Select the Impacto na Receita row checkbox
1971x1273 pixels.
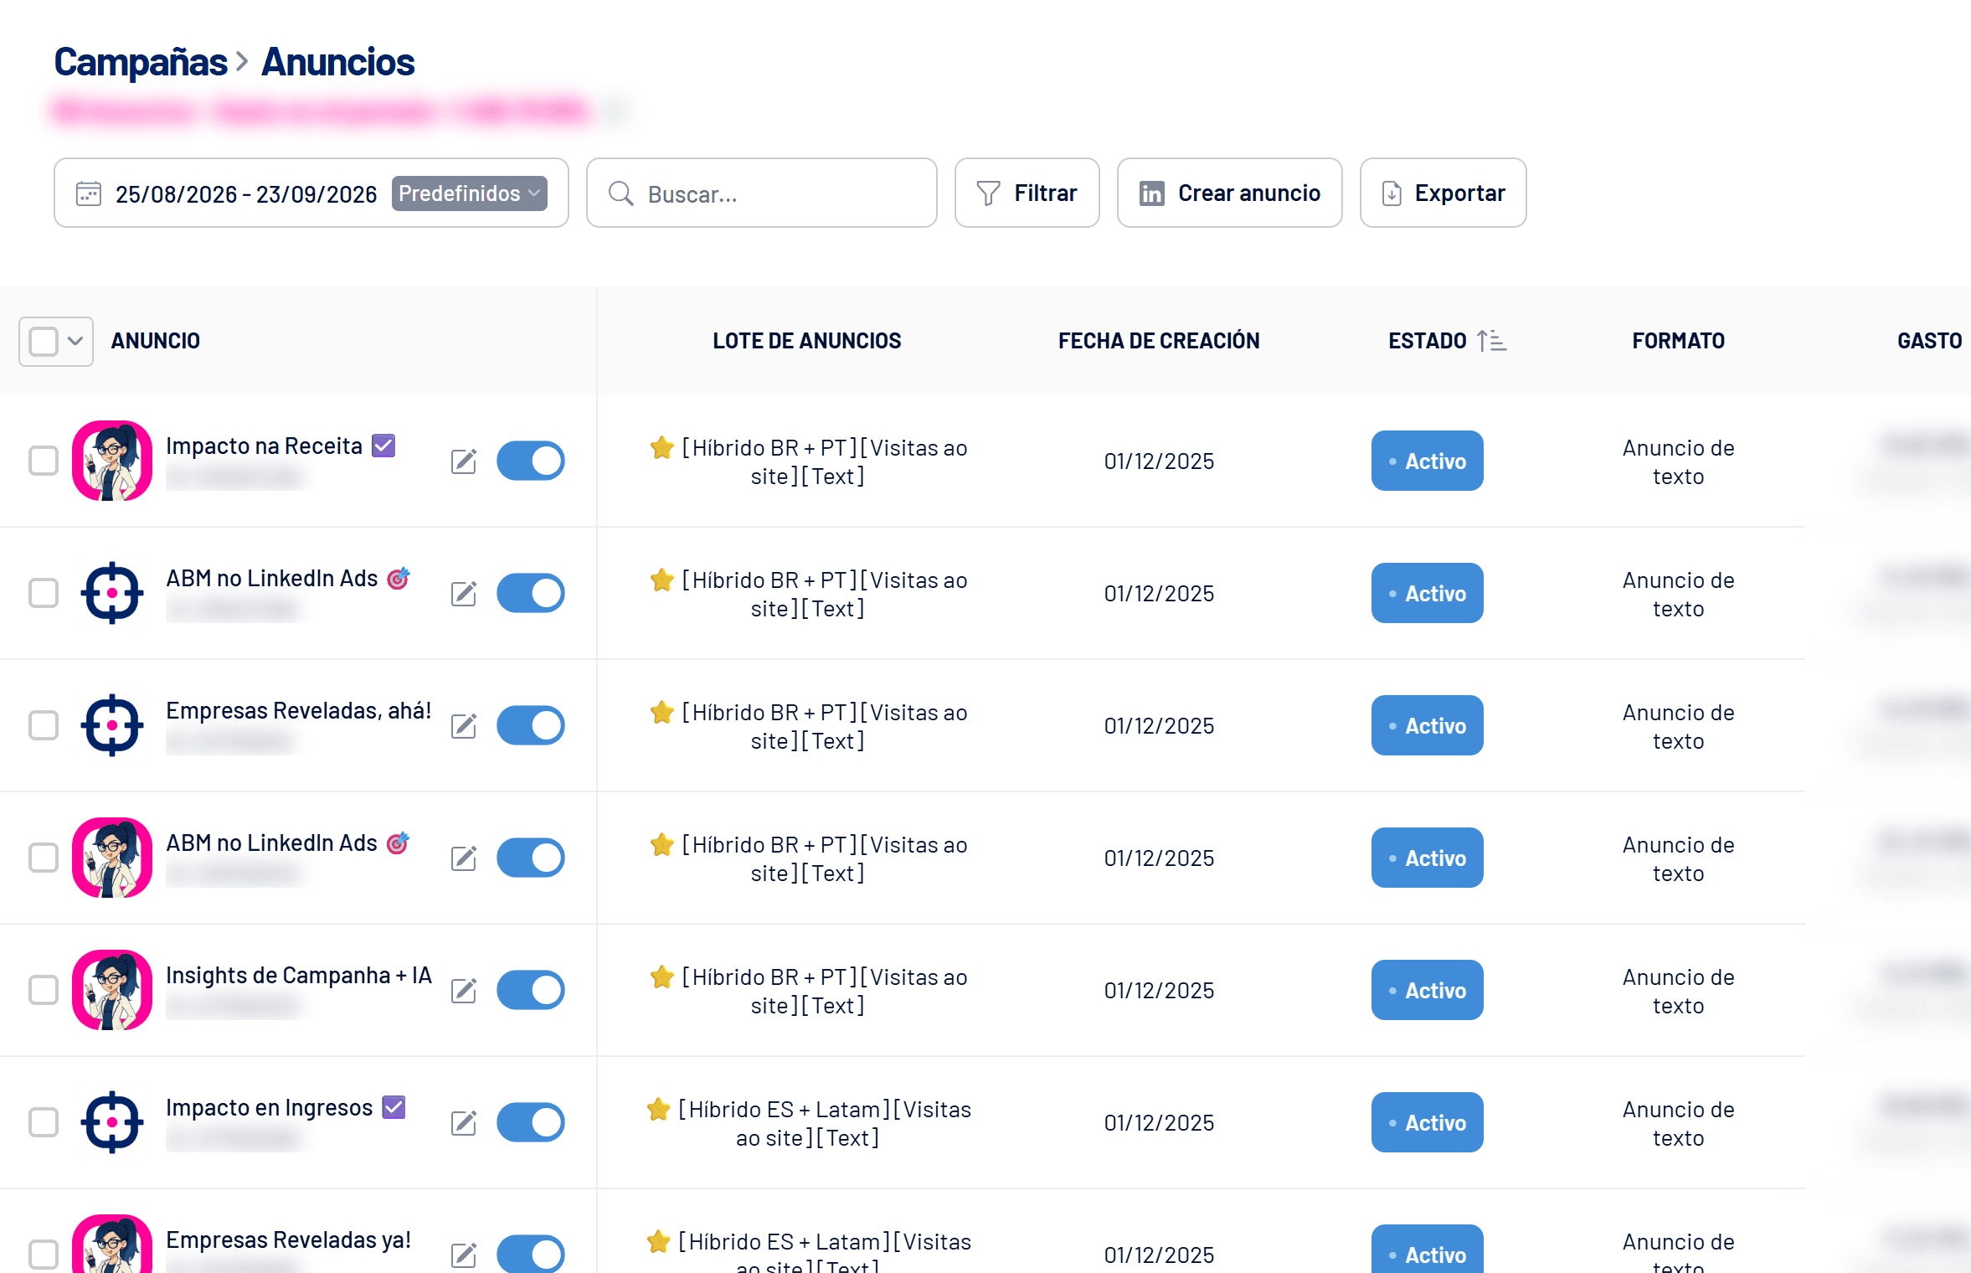coord(44,461)
